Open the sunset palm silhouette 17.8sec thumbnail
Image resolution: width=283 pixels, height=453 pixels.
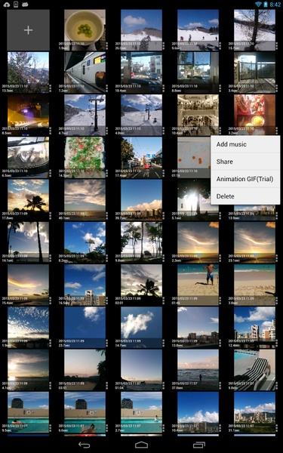pos(28,200)
